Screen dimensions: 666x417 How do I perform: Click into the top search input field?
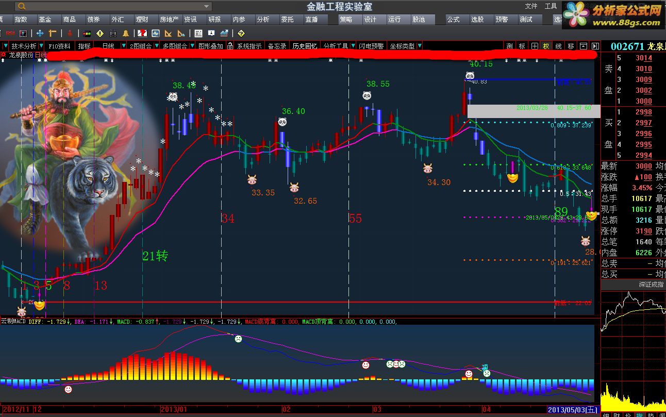113,7
